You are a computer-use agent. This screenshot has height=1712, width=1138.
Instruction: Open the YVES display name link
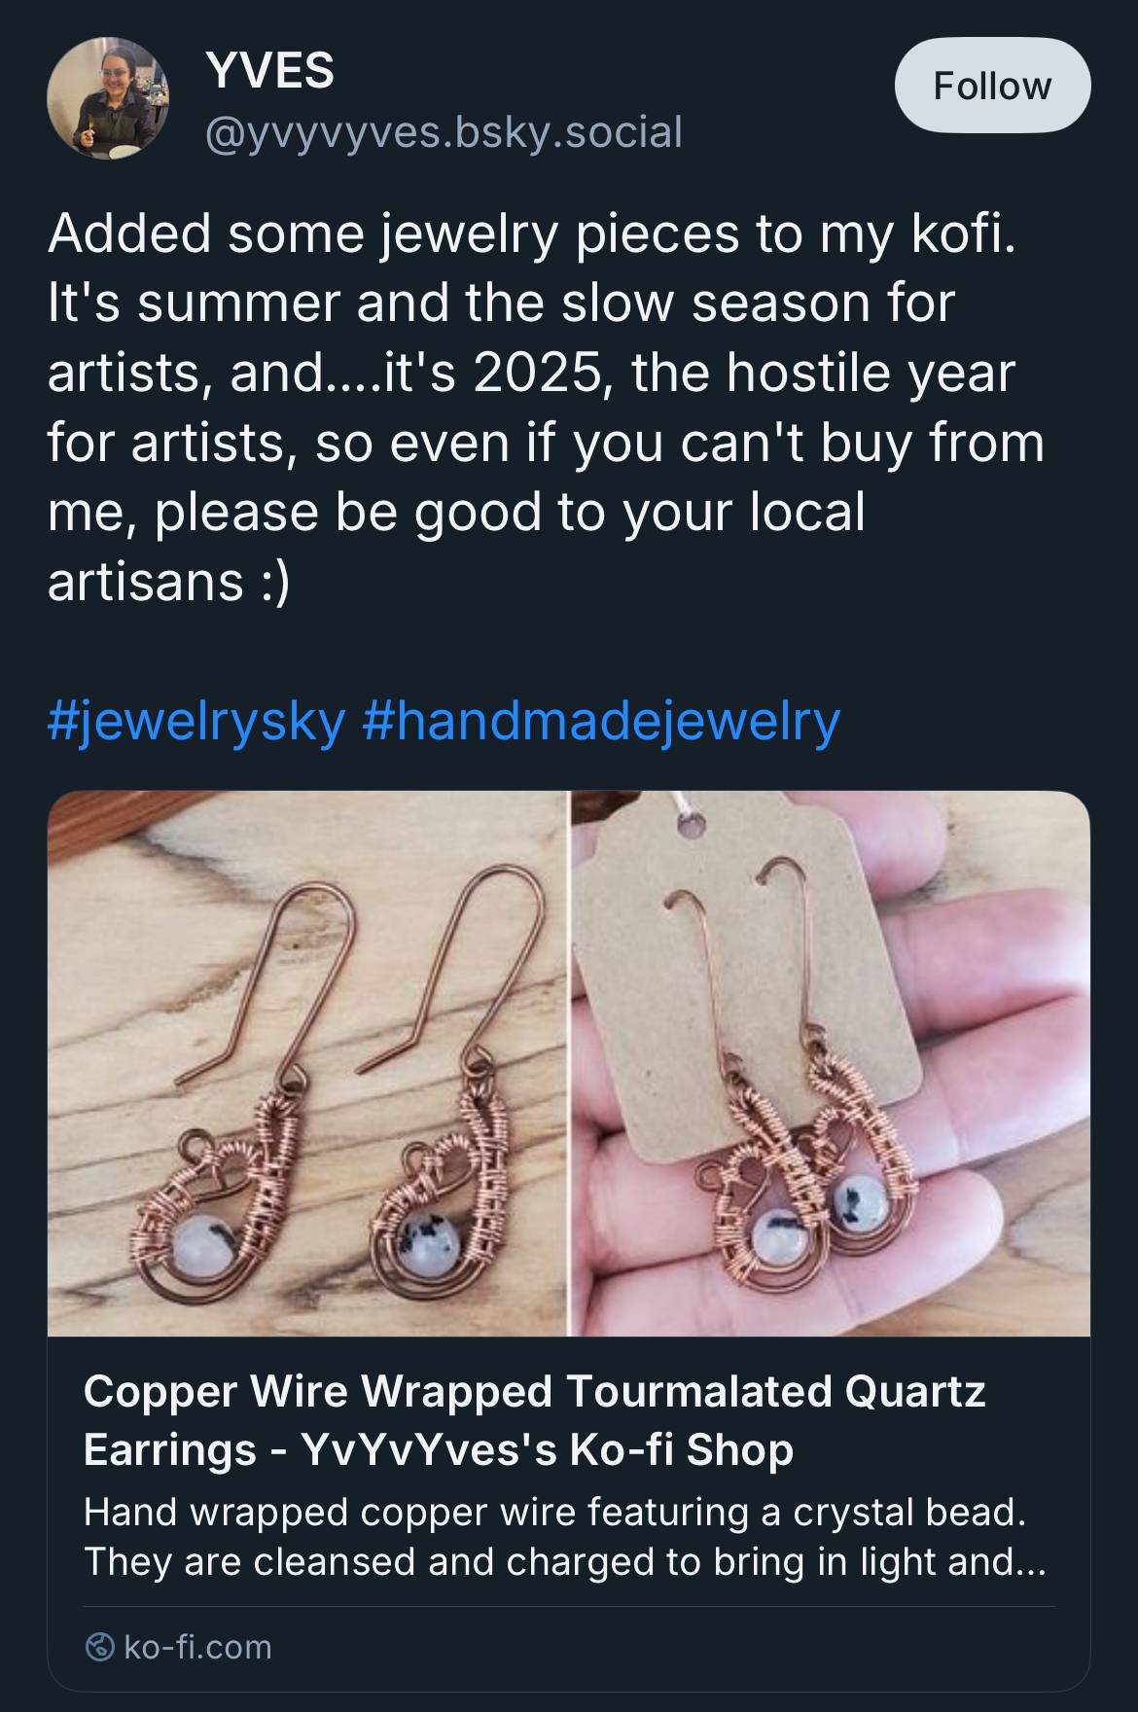click(269, 71)
